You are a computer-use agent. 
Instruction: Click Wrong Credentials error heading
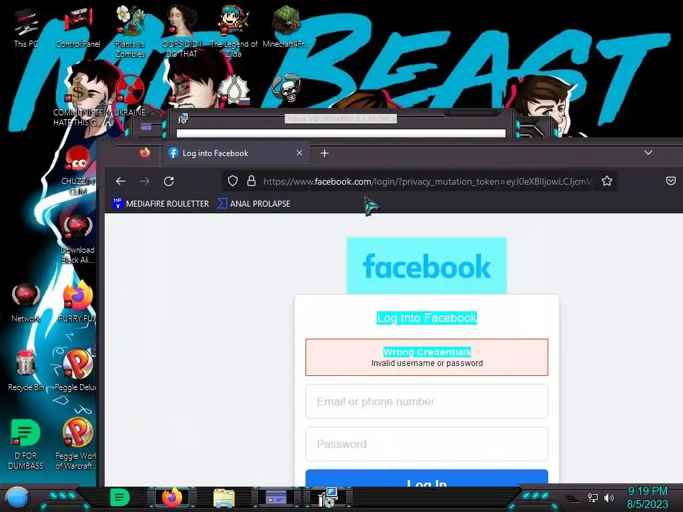click(x=427, y=352)
